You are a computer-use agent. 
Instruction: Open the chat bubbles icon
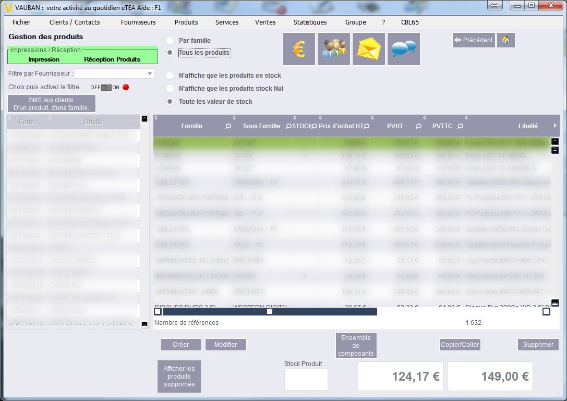click(404, 49)
